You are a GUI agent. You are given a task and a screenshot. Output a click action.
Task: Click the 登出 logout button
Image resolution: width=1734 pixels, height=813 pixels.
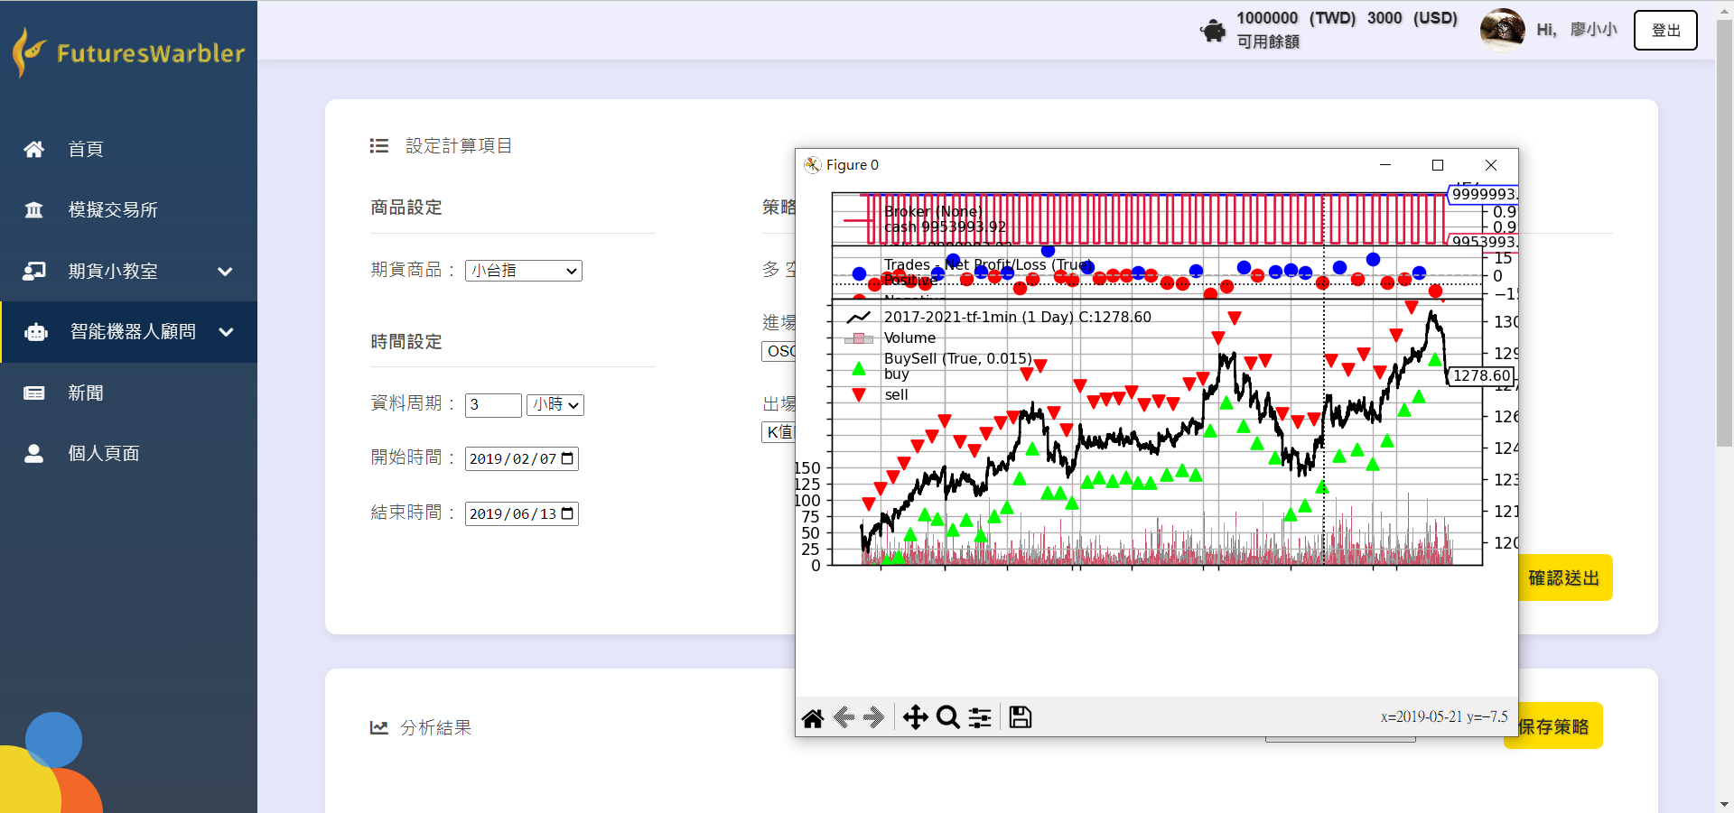coord(1664,31)
